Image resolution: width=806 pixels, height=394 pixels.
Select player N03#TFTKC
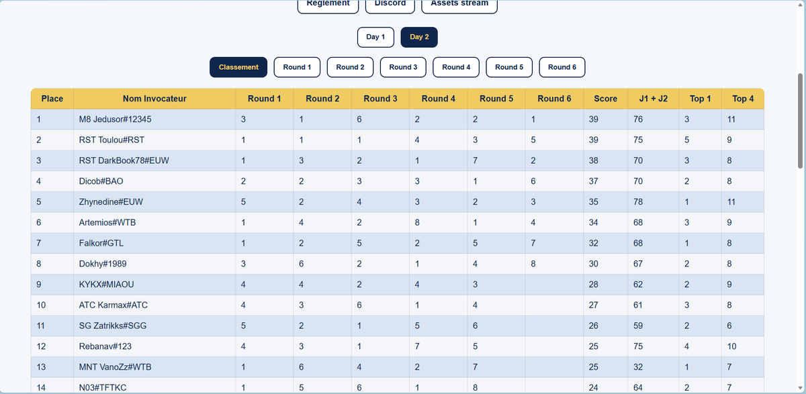[103, 388]
